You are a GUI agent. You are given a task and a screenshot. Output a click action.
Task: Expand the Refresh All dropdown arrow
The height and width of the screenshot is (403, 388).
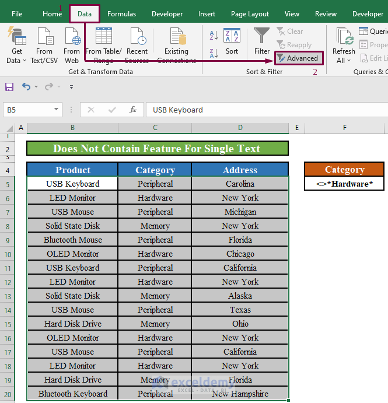point(349,61)
